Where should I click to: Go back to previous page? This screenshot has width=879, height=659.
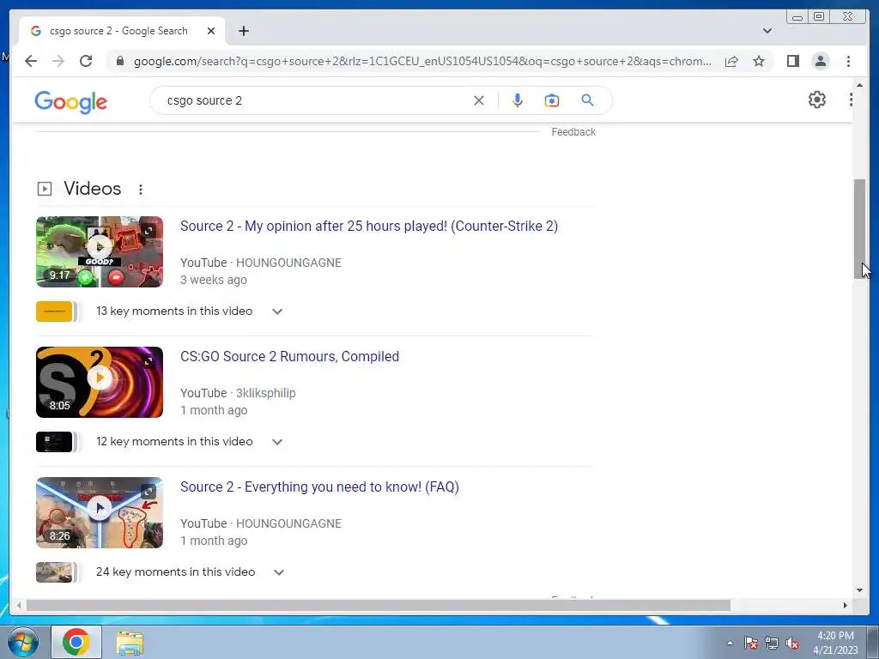31,61
